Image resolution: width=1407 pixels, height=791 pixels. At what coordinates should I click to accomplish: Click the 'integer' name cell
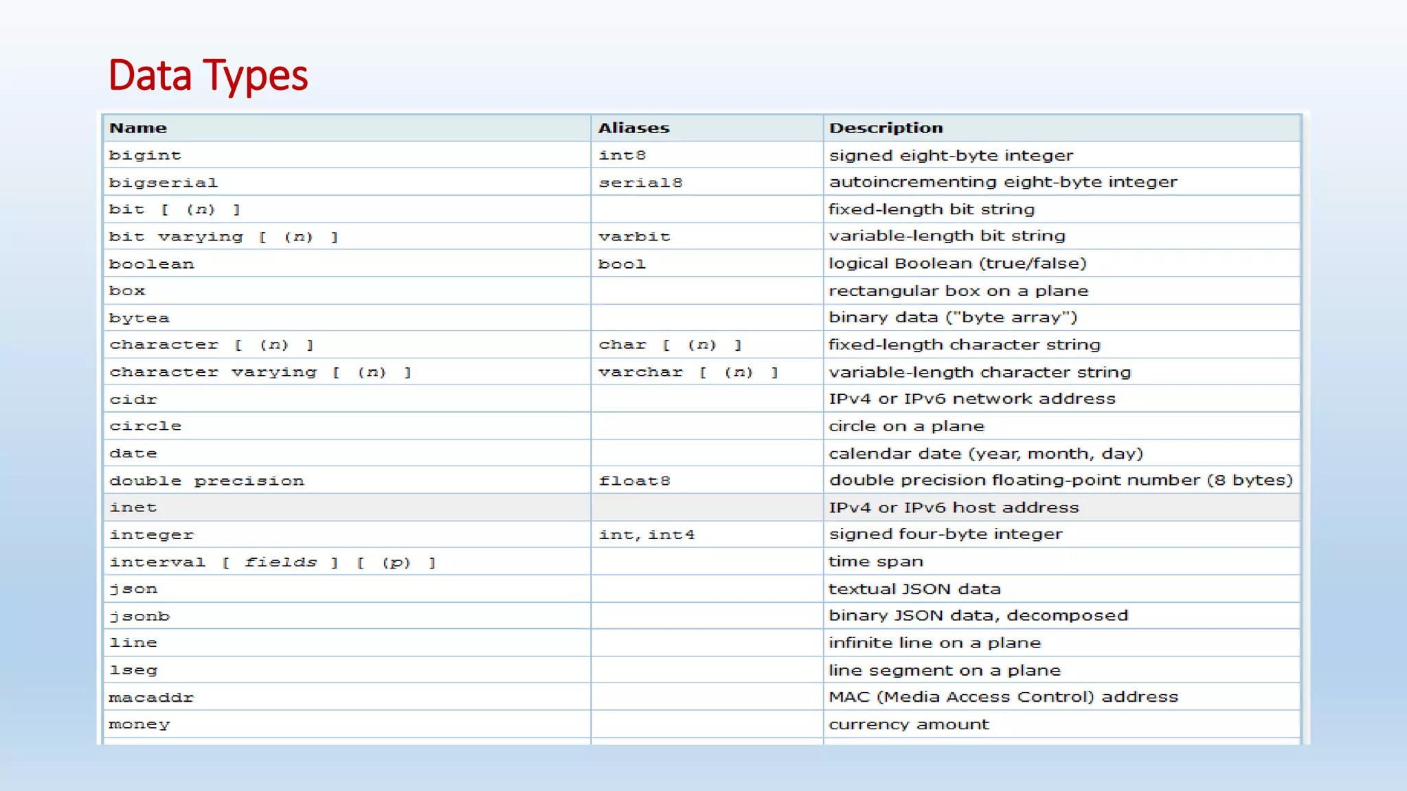click(x=346, y=534)
